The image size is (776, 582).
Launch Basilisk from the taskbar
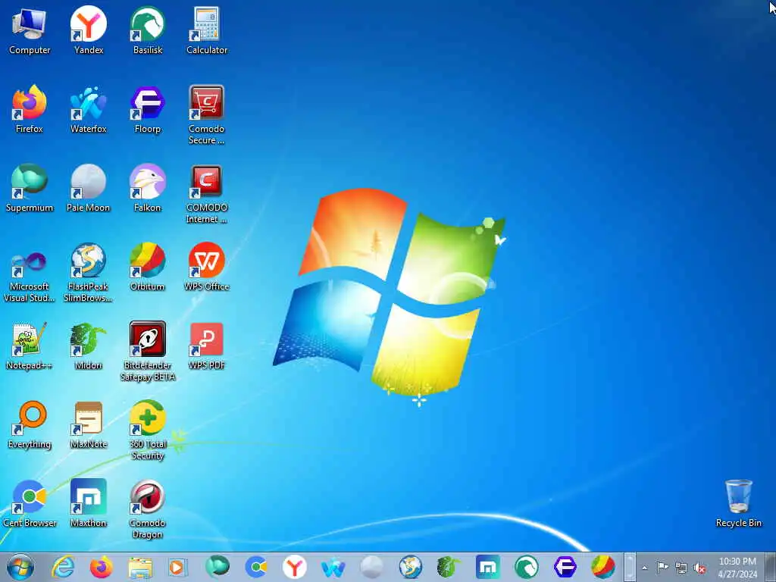526,567
